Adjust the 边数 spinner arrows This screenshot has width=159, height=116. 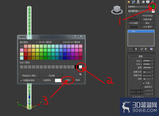point(152,79)
